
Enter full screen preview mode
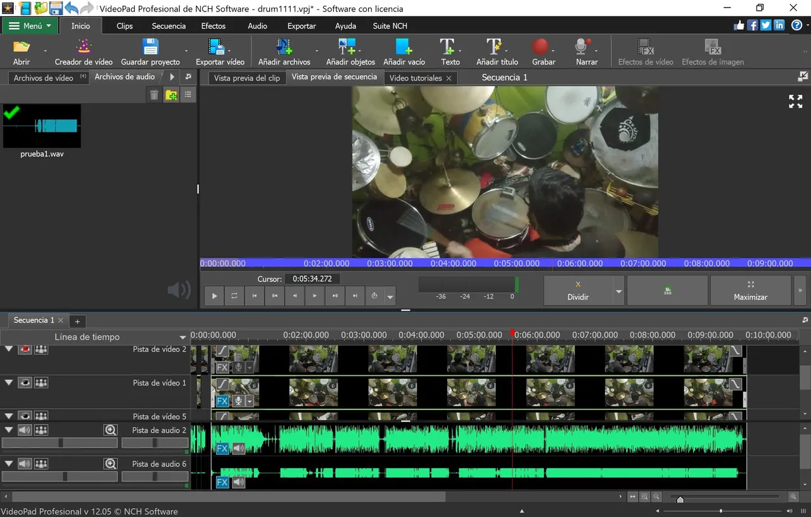pos(796,101)
